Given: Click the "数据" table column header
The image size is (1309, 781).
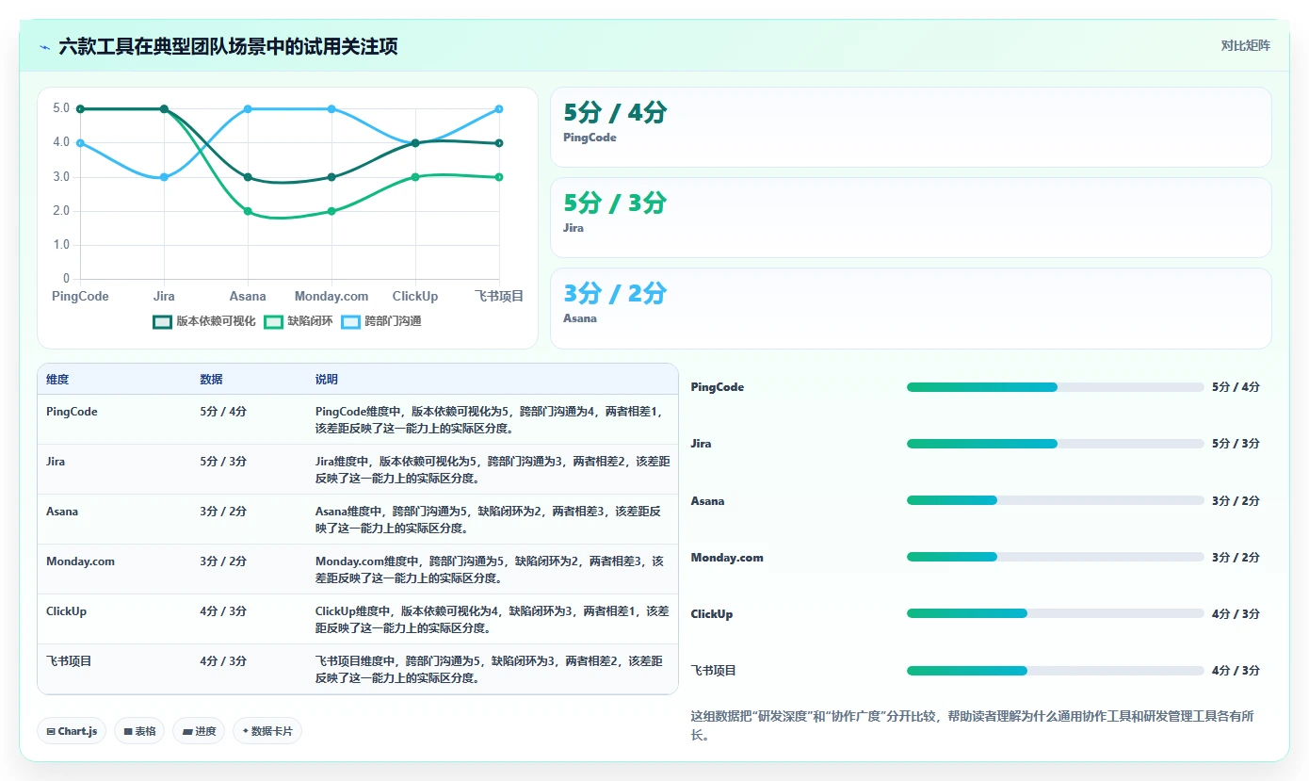Looking at the screenshot, I should (x=211, y=380).
